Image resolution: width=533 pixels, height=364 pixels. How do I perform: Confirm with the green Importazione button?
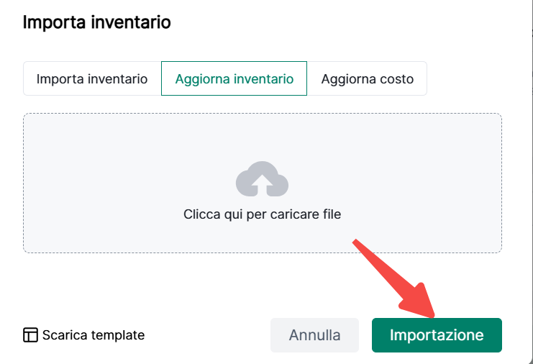pos(437,335)
